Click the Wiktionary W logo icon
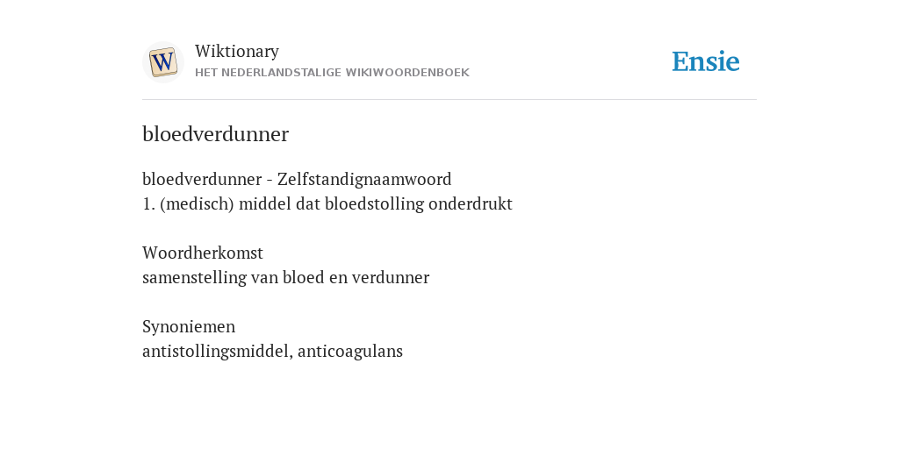This screenshot has width=899, height=449. (x=162, y=62)
